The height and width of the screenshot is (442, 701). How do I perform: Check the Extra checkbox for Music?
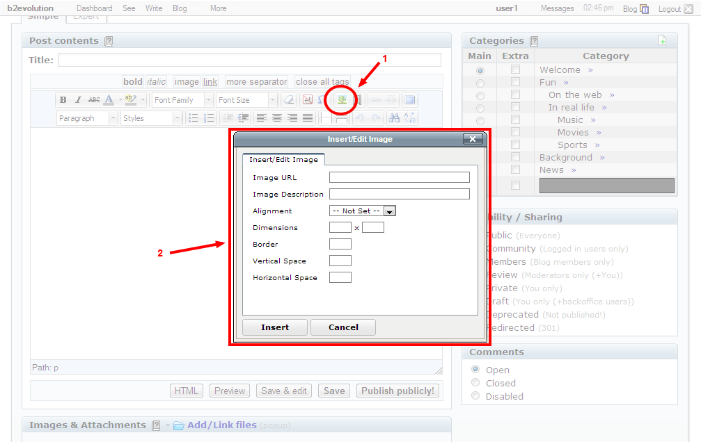tap(514, 120)
